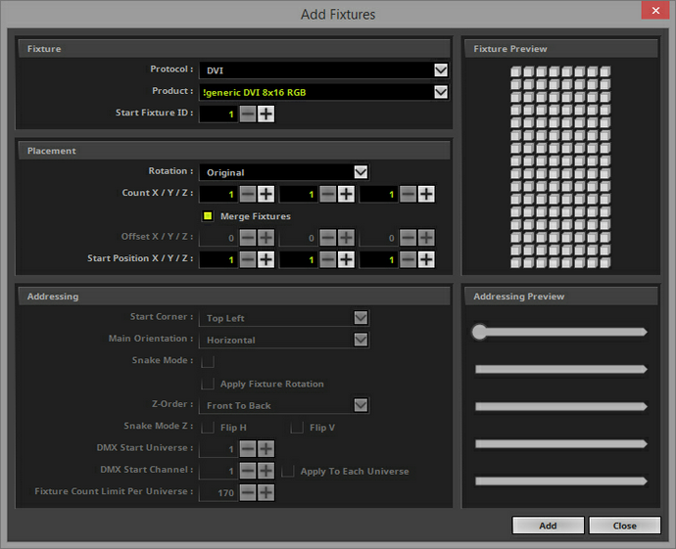Click the Start Fixture ID field
Image resolution: width=676 pixels, height=549 pixels.
(218, 114)
